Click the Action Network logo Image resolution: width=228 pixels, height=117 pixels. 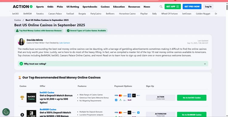pos(23,7)
